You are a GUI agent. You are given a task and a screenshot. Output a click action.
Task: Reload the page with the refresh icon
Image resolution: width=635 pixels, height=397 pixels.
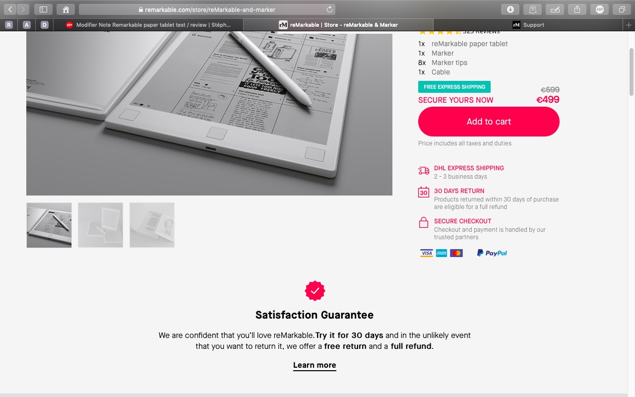point(329,9)
